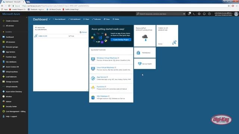239x134 pixels.
Task: Open the IoT hub resource row
Action: click(x=60, y=36)
